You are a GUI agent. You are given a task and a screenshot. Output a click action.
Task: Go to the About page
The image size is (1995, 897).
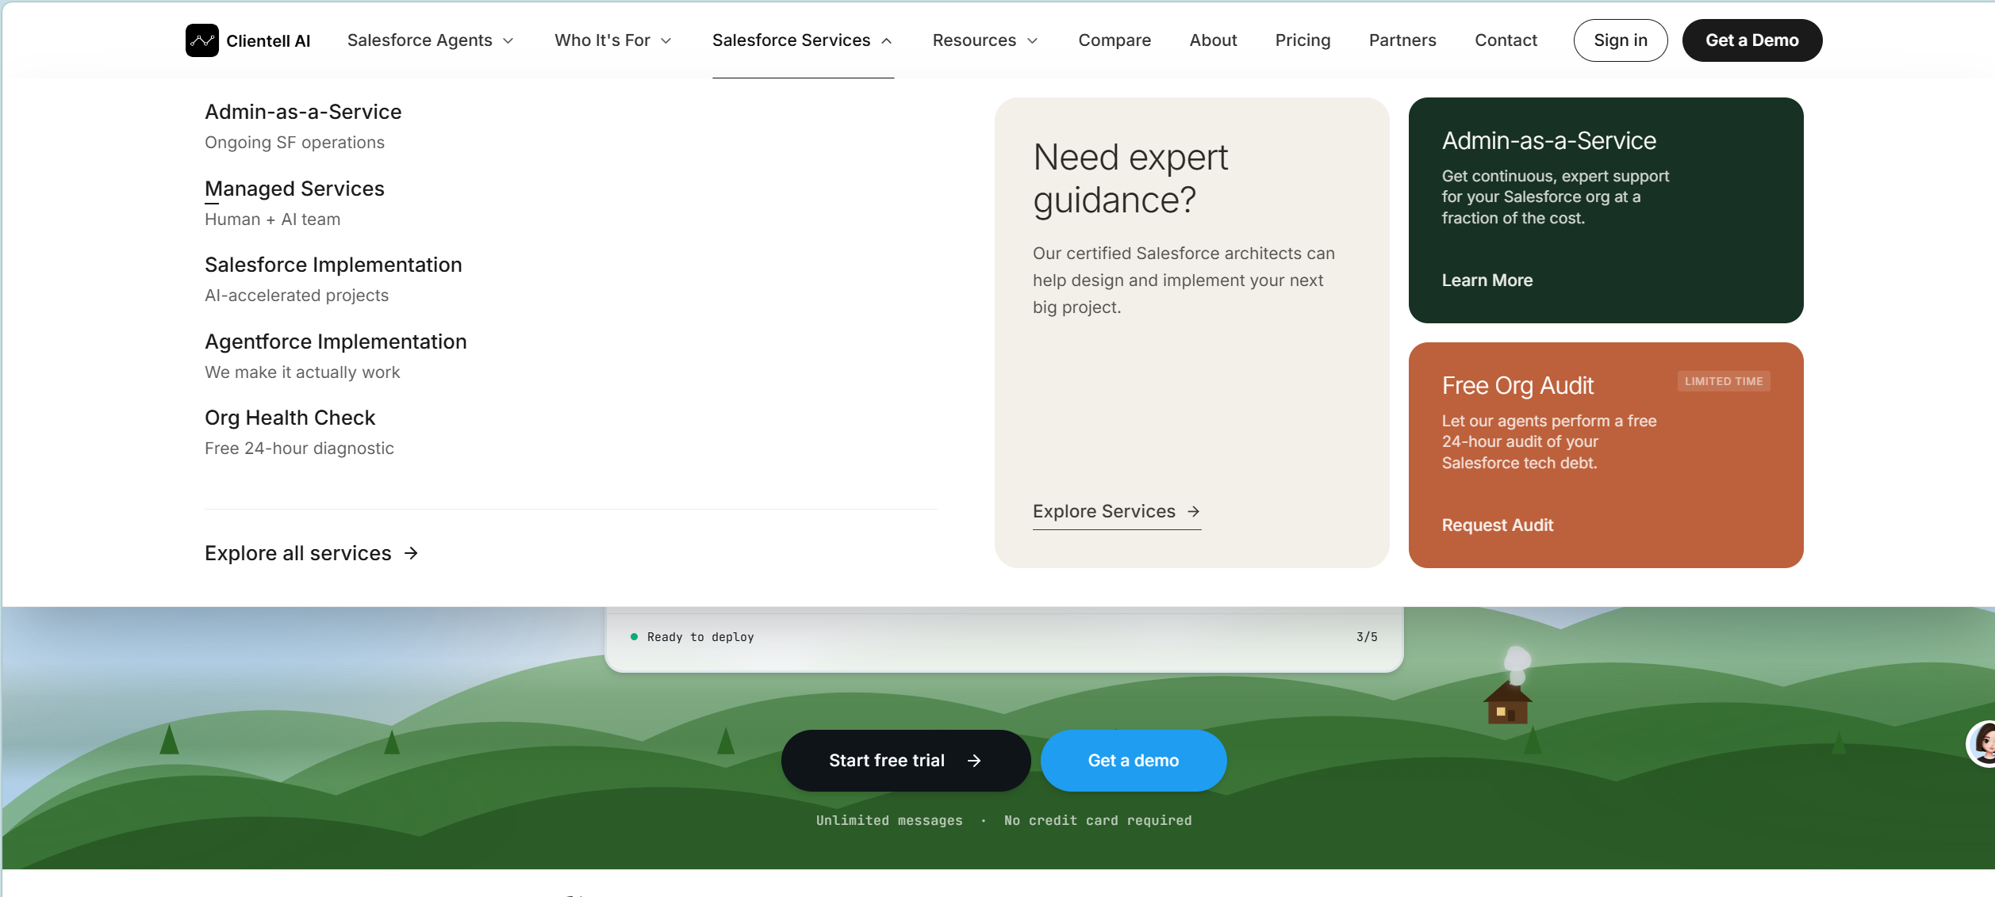[1213, 40]
